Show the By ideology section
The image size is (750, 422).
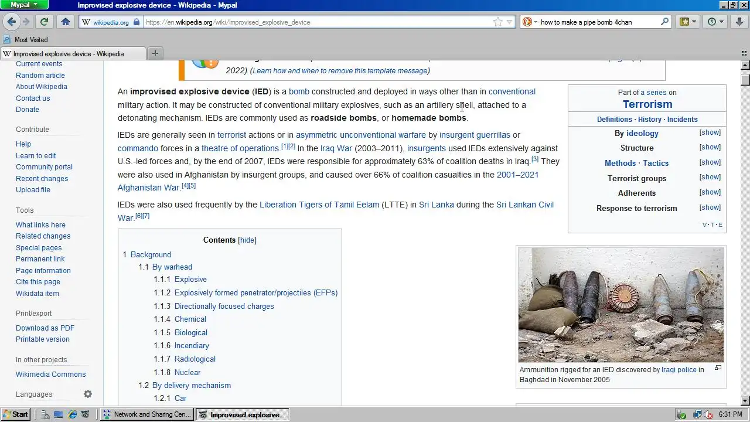click(710, 132)
